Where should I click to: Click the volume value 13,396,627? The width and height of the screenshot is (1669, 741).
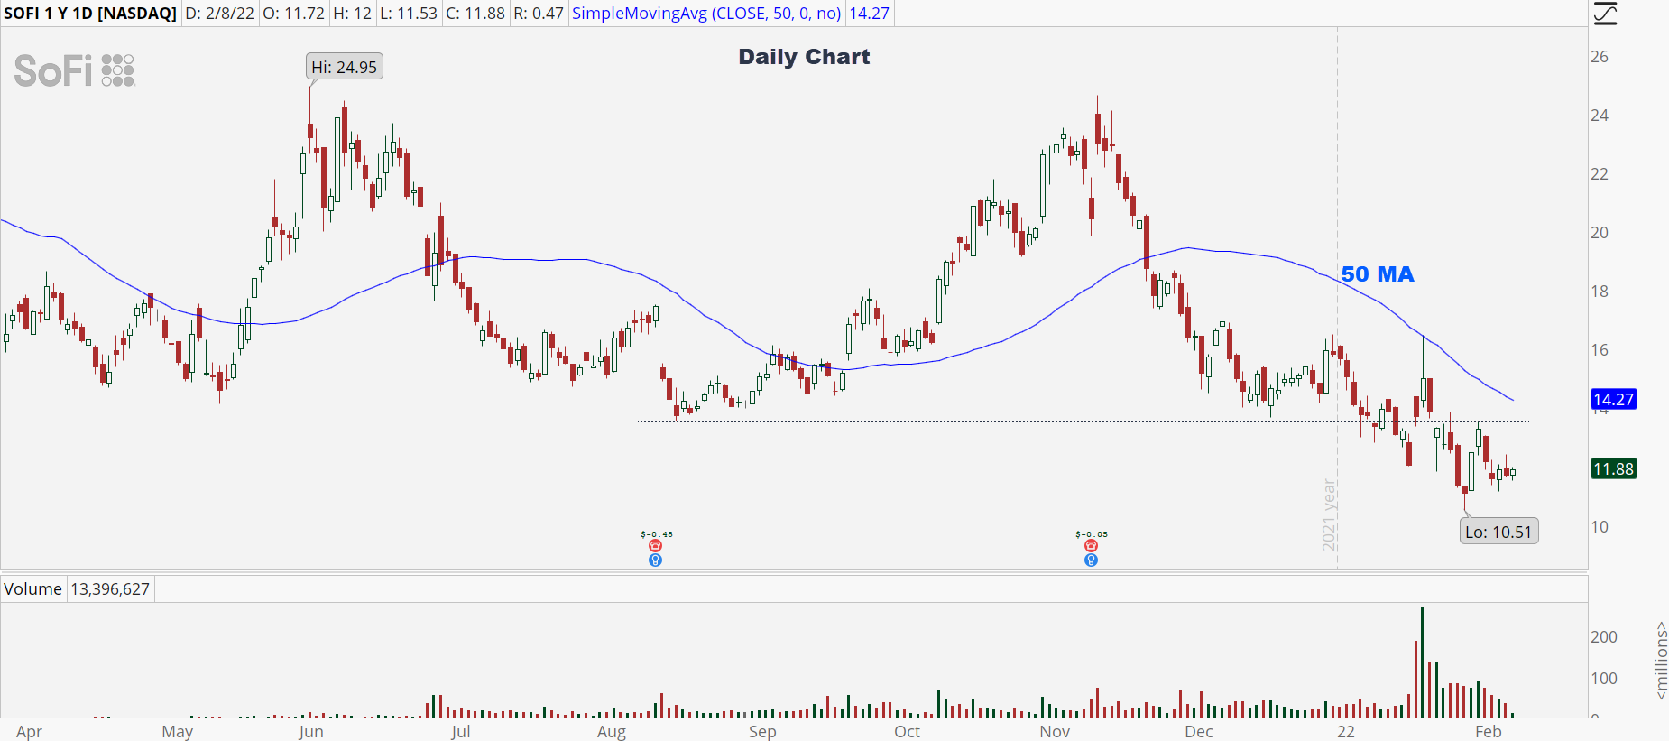click(110, 589)
